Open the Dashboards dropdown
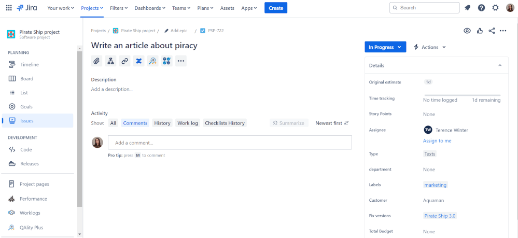Viewport: 518px width, 238px height. coord(150,8)
